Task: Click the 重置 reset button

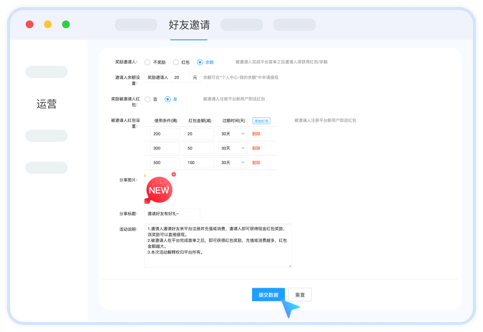Action: tap(300, 295)
